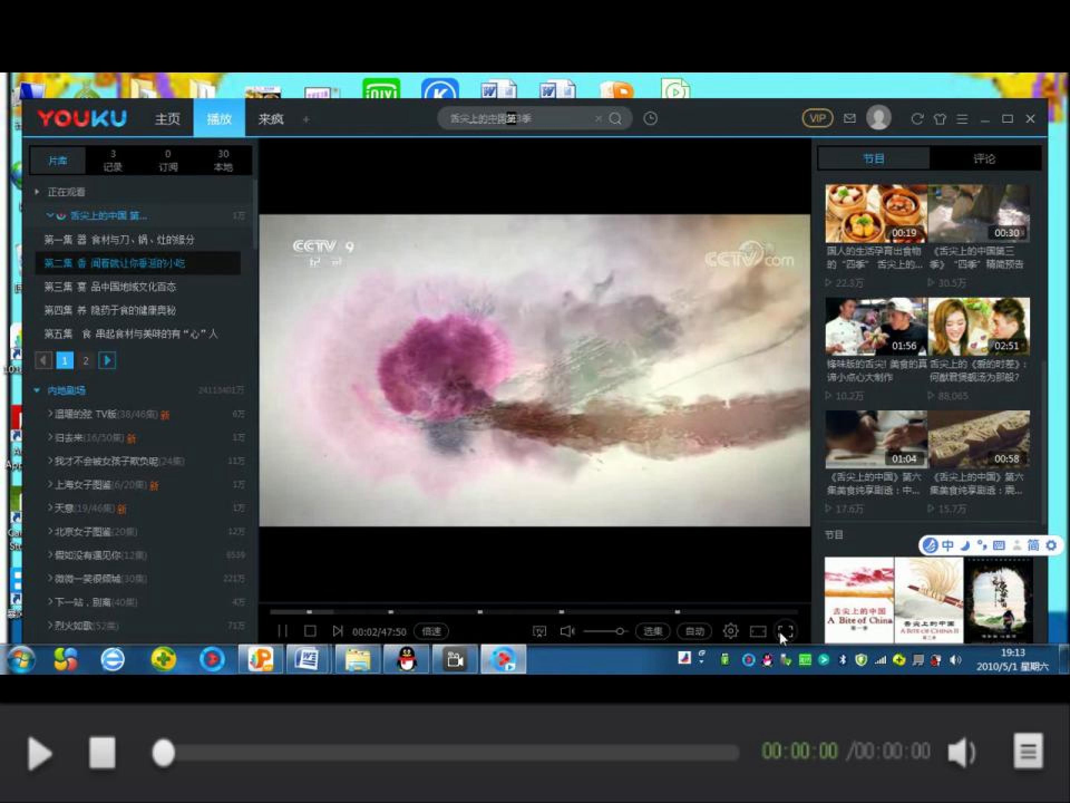Open the Word taskbar button

(x=308, y=659)
